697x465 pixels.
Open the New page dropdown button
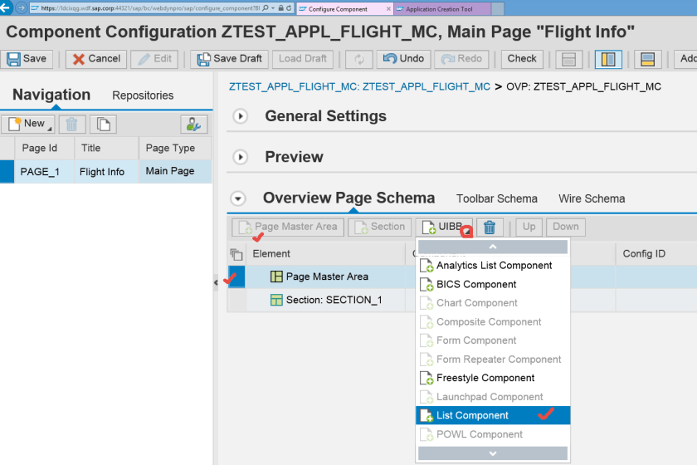coord(27,124)
